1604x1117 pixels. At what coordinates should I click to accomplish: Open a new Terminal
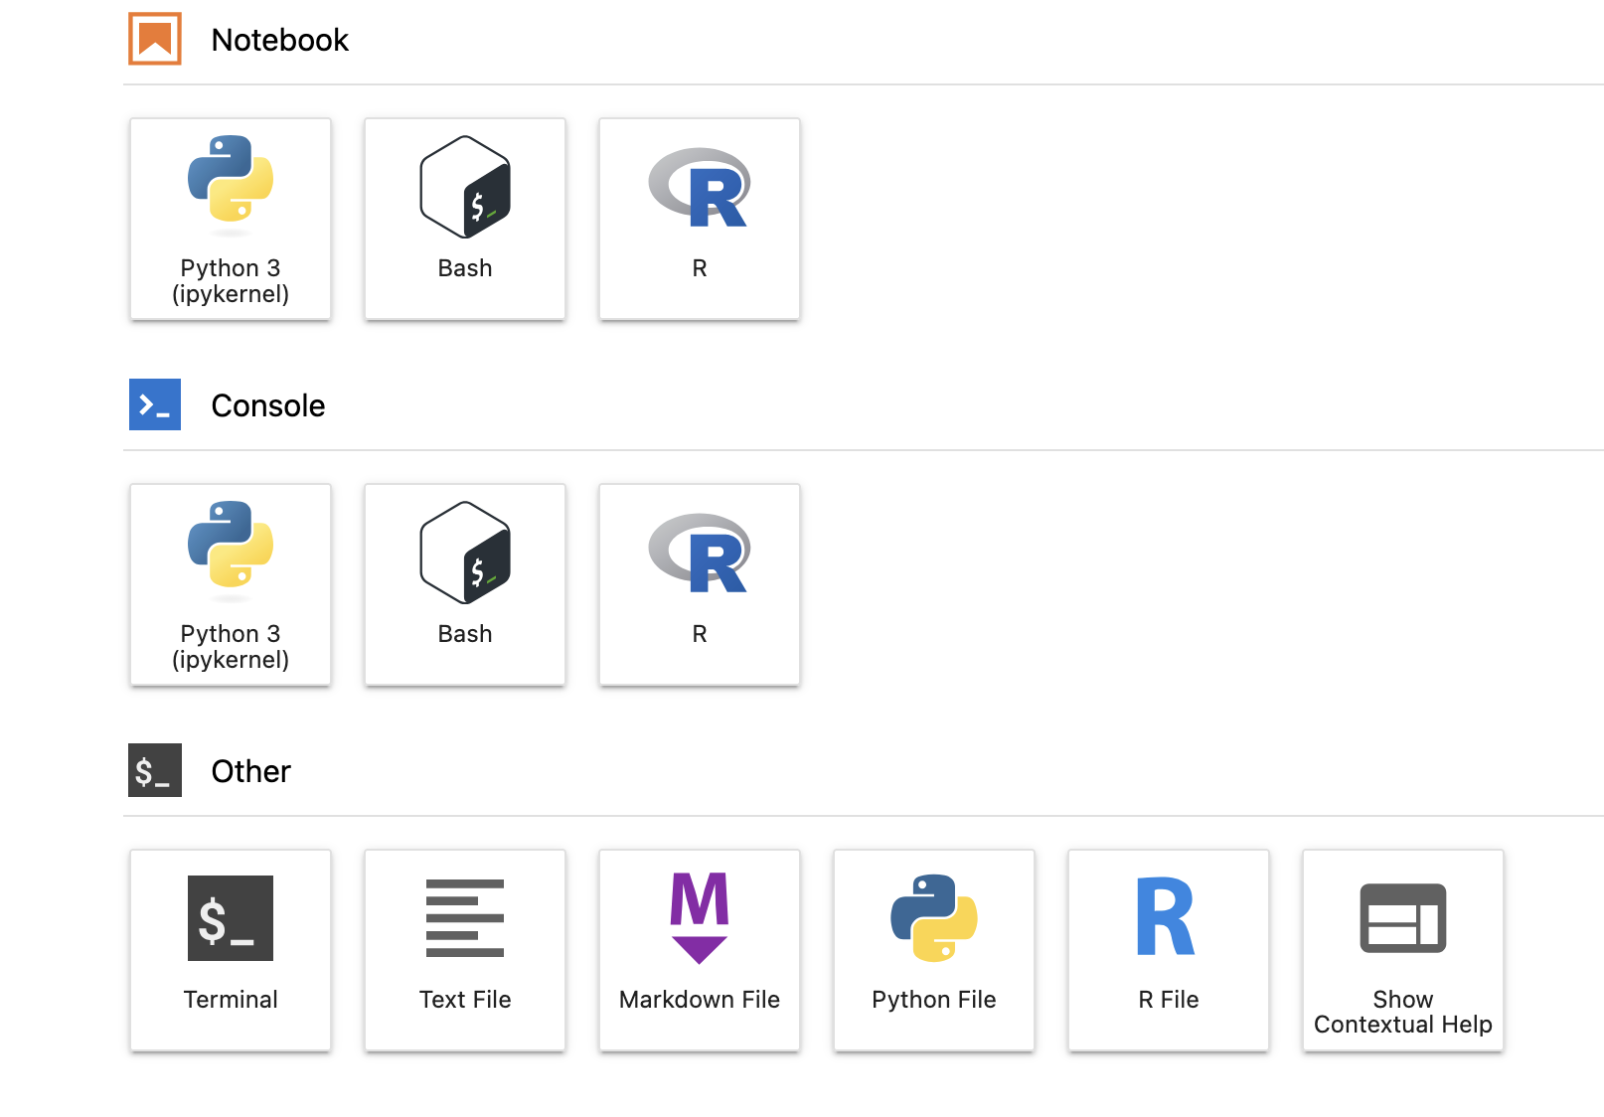point(231,950)
